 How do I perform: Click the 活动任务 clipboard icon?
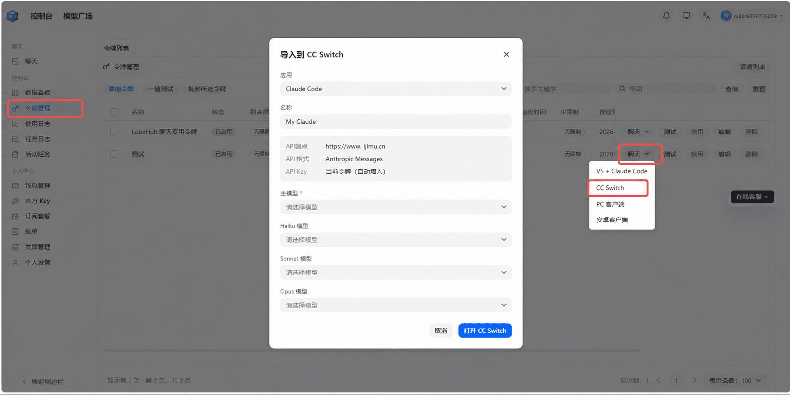tap(15, 154)
